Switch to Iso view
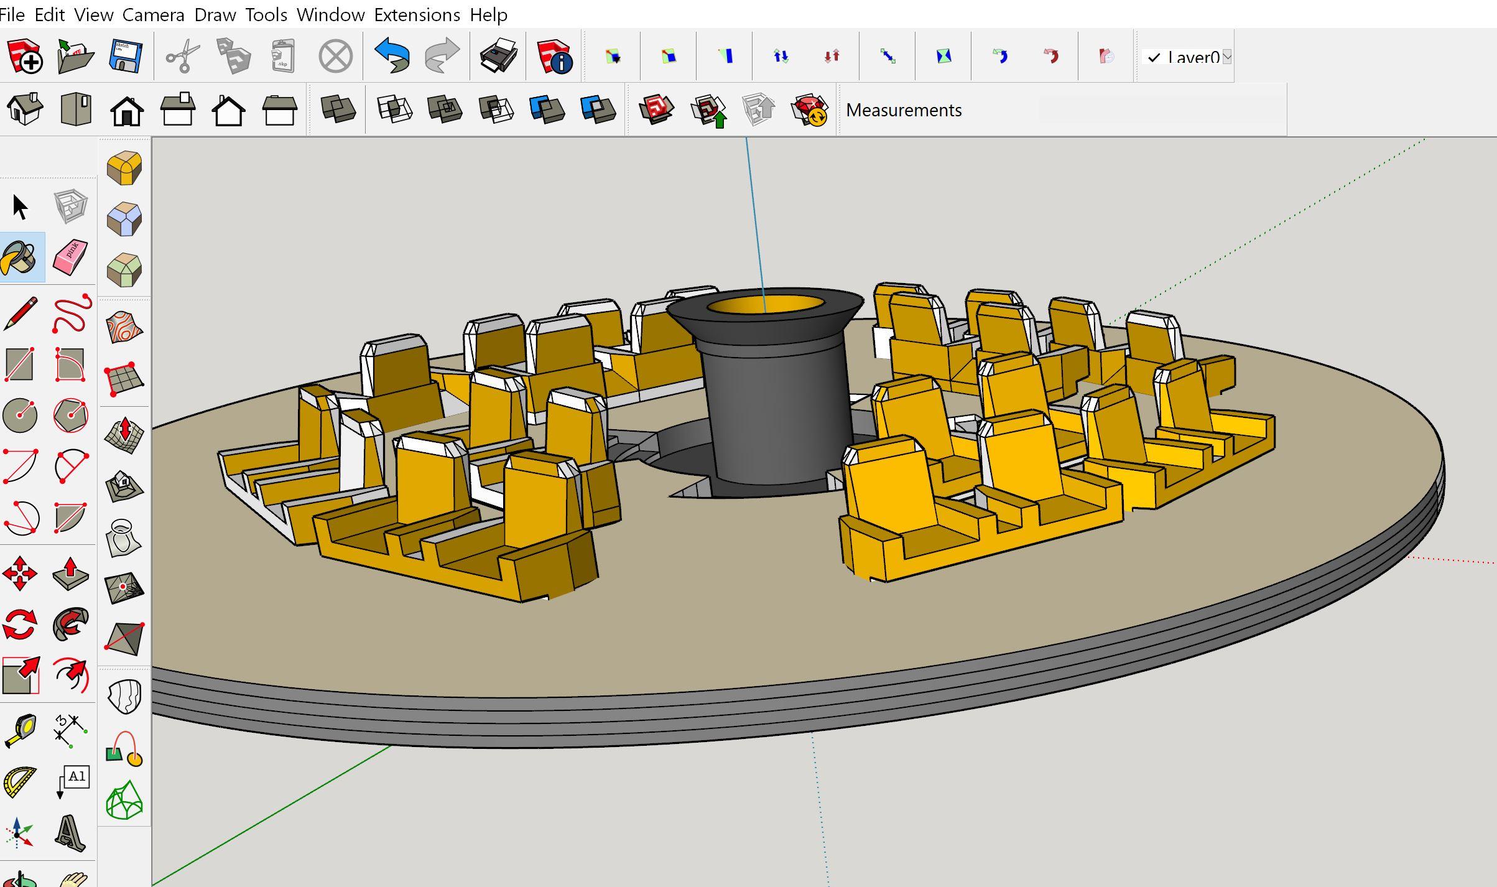This screenshot has width=1497, height=887. 25,110
